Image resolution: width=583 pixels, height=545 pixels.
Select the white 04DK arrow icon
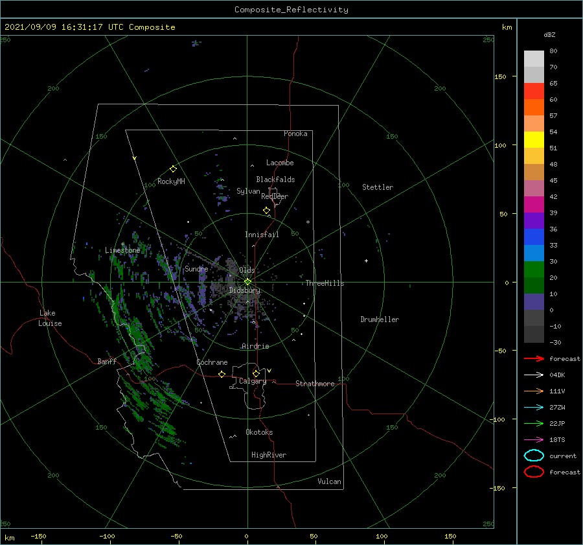[x=534, y=375]
